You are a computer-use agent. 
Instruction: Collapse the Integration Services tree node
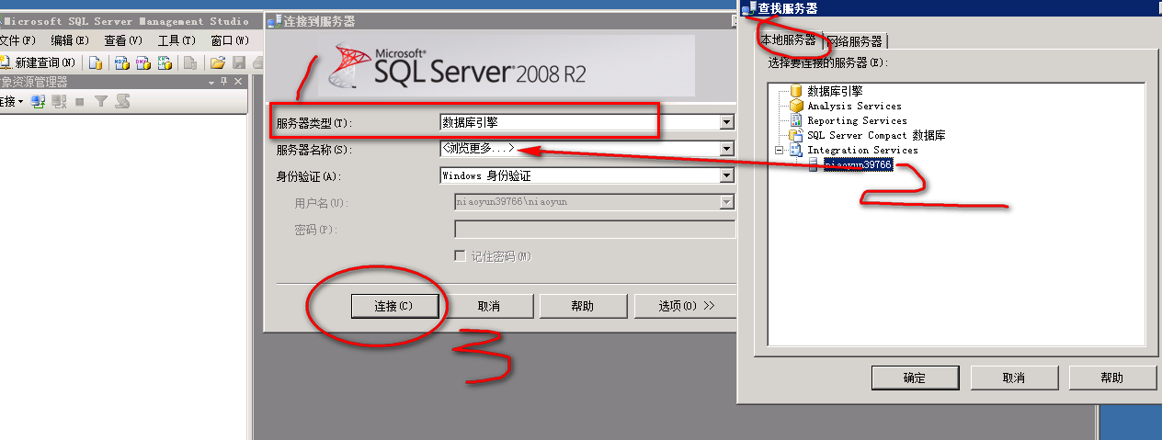[x=780, y=150]
